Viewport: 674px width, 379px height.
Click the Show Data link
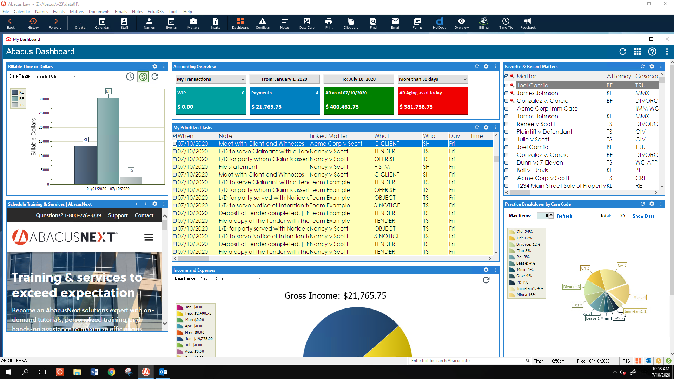[x=643, y=216]
